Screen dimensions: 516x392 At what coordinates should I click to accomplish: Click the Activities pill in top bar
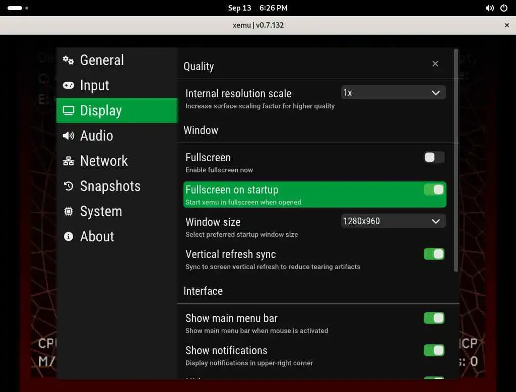18,8
